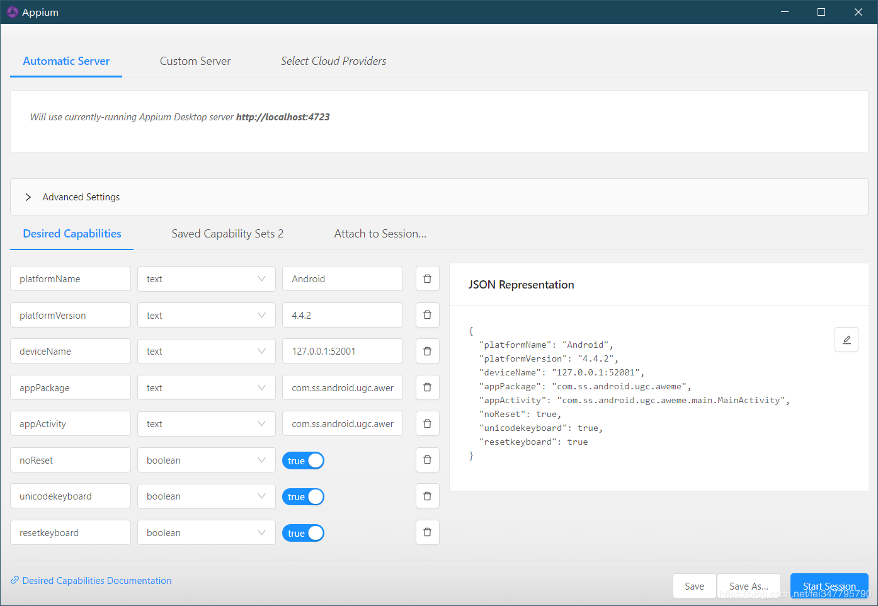
Task: Open type dropdown for platformName
Action: tap(207, 278)
